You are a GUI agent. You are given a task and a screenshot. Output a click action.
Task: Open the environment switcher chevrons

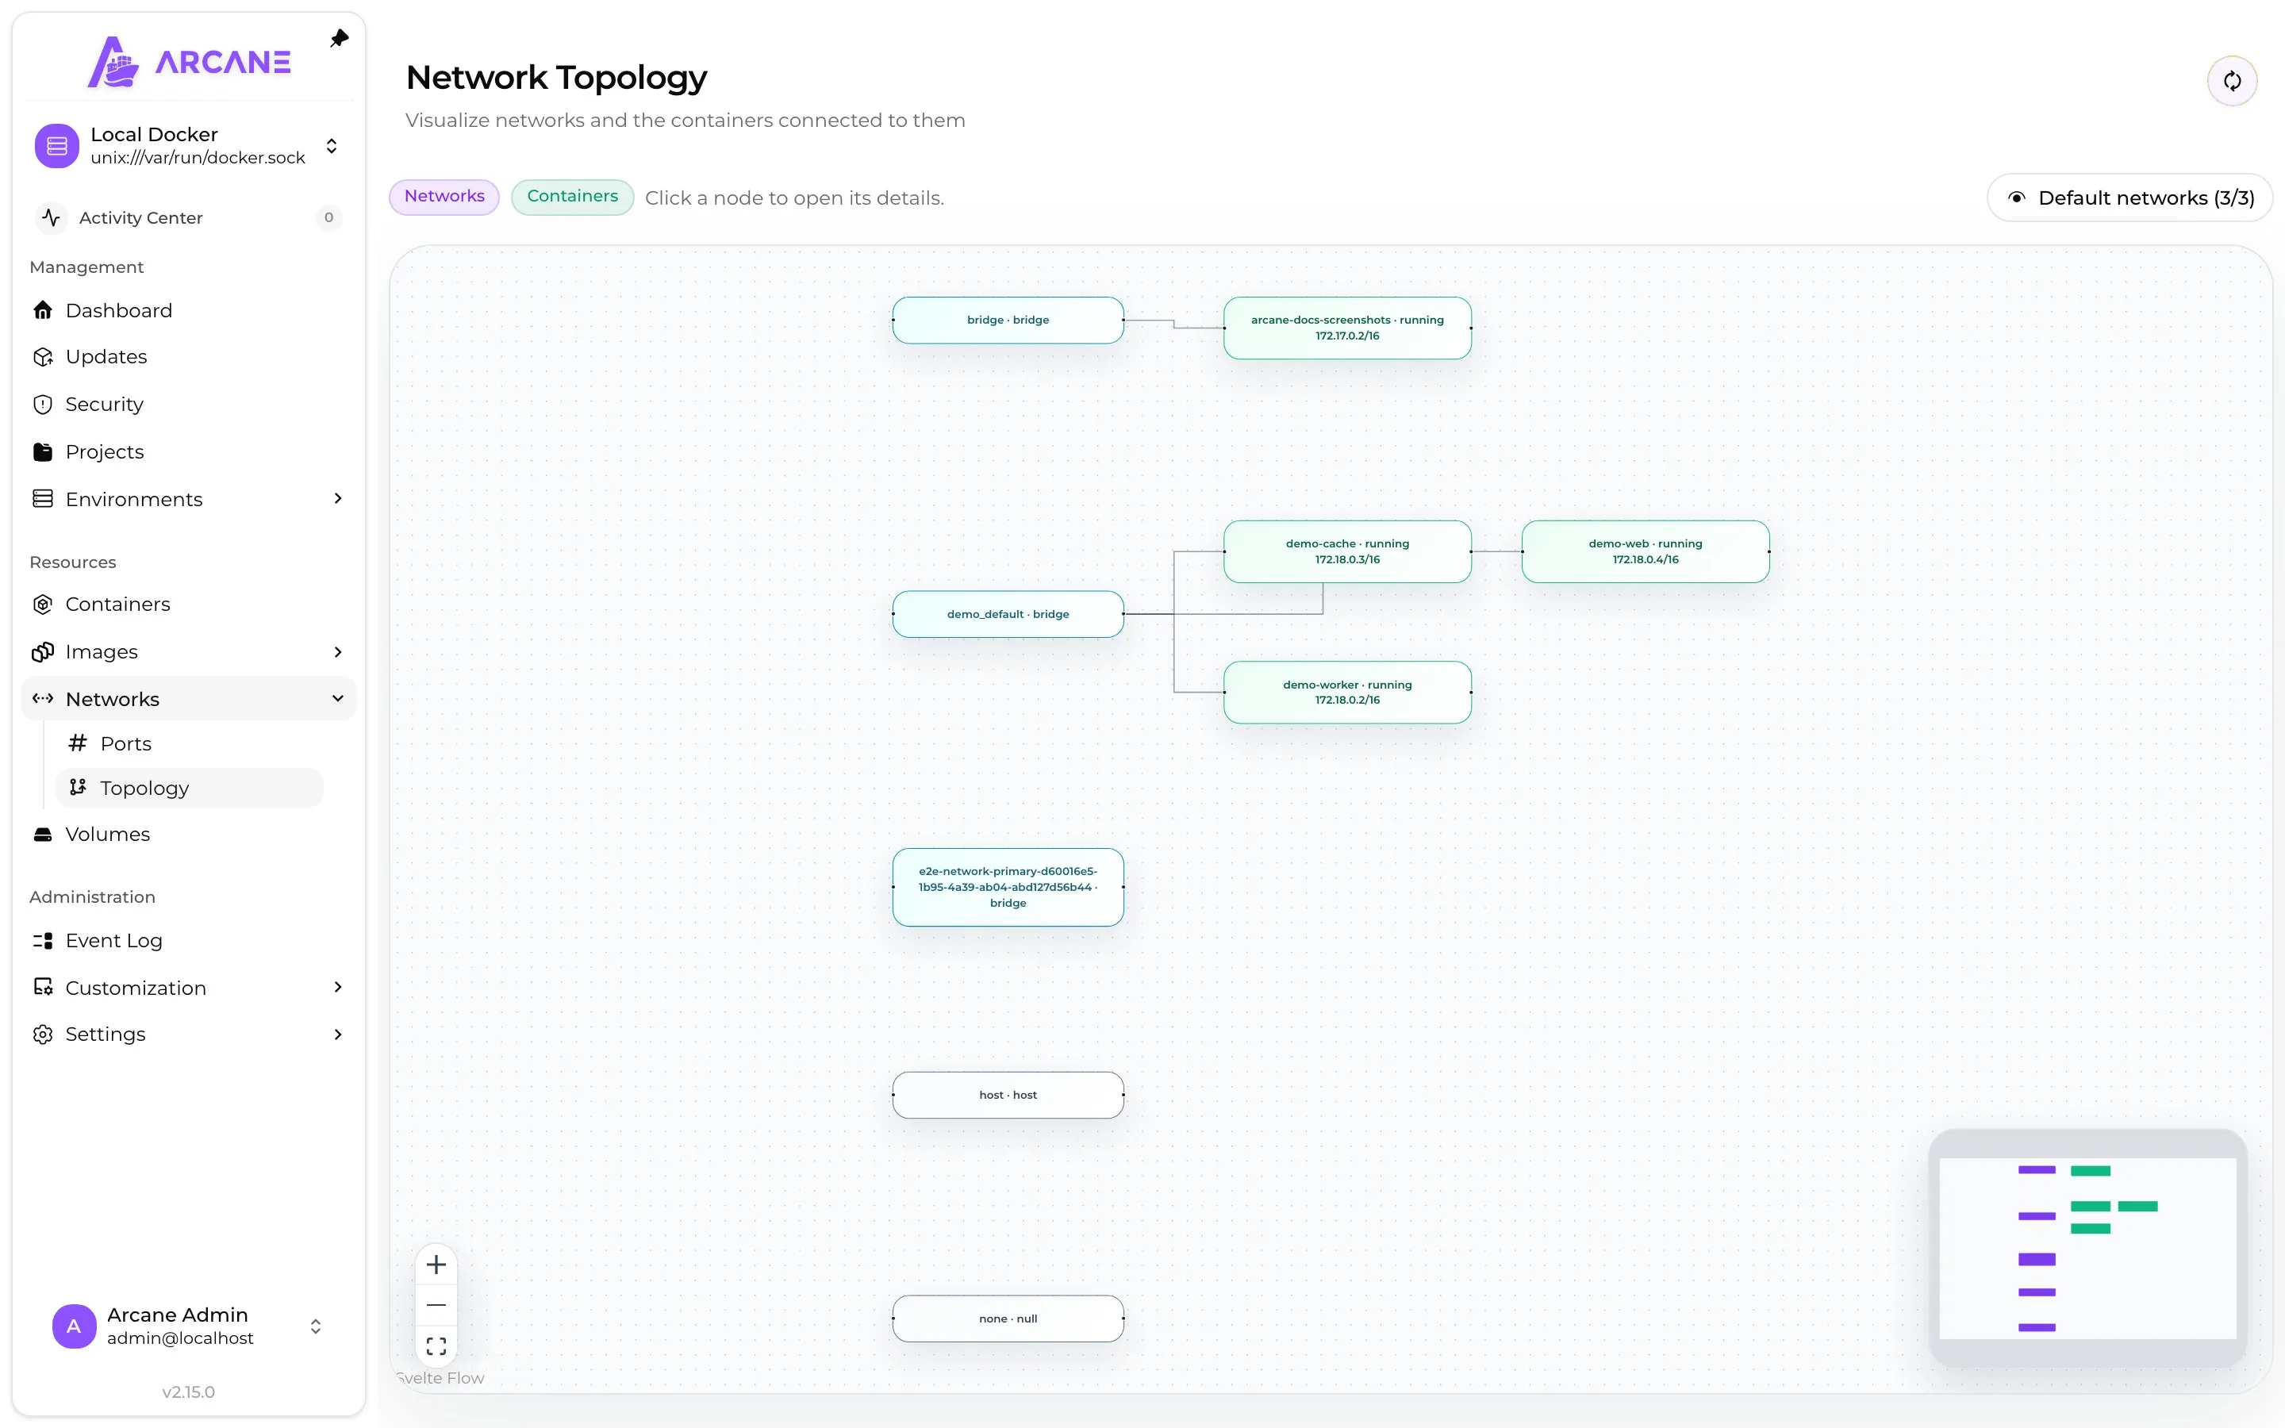coord(332,145)
